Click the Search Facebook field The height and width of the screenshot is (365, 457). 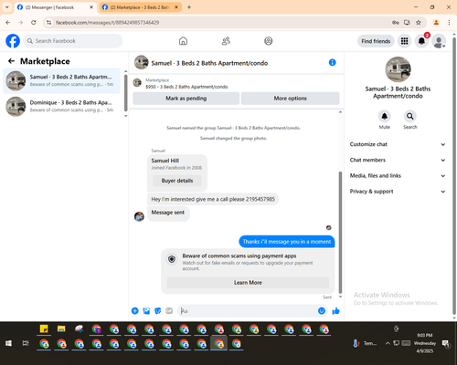coord(73,41)
